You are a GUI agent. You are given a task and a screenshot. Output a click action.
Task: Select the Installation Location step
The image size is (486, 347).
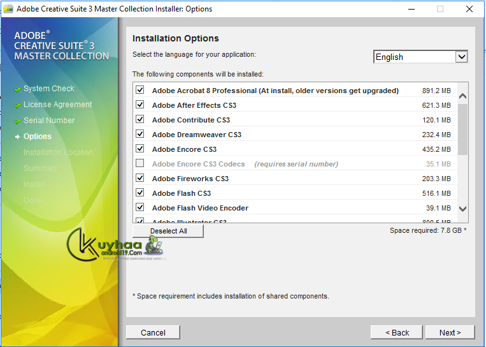[x=58, y=152]
